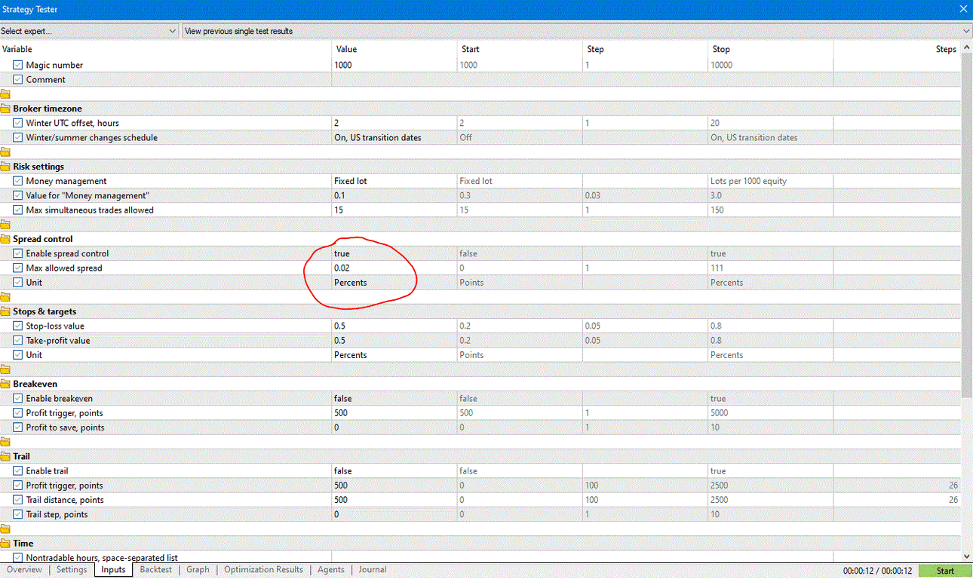Click the empty Comment value field
Viewport: 973px width, 579px height.
[394, 79]
